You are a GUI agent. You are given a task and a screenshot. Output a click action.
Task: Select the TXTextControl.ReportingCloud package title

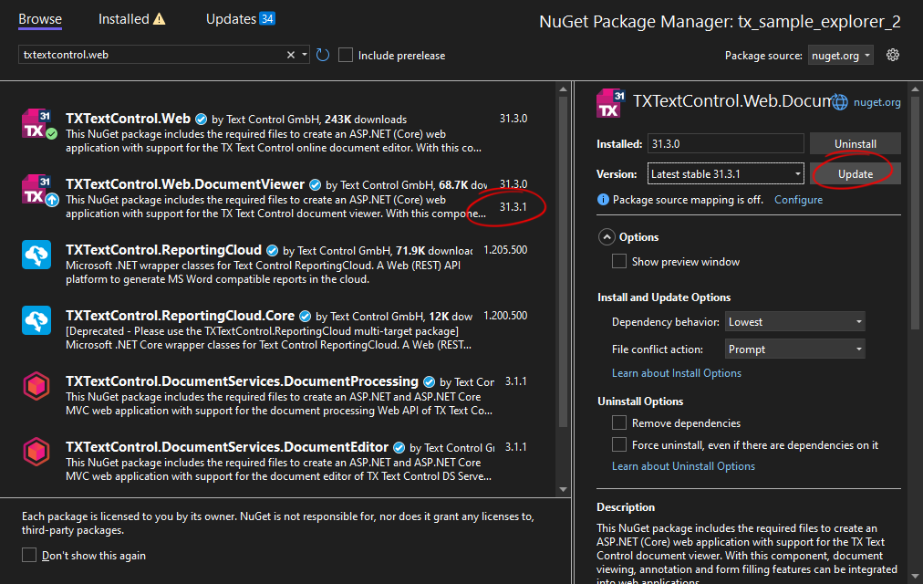tap(163, 250)
